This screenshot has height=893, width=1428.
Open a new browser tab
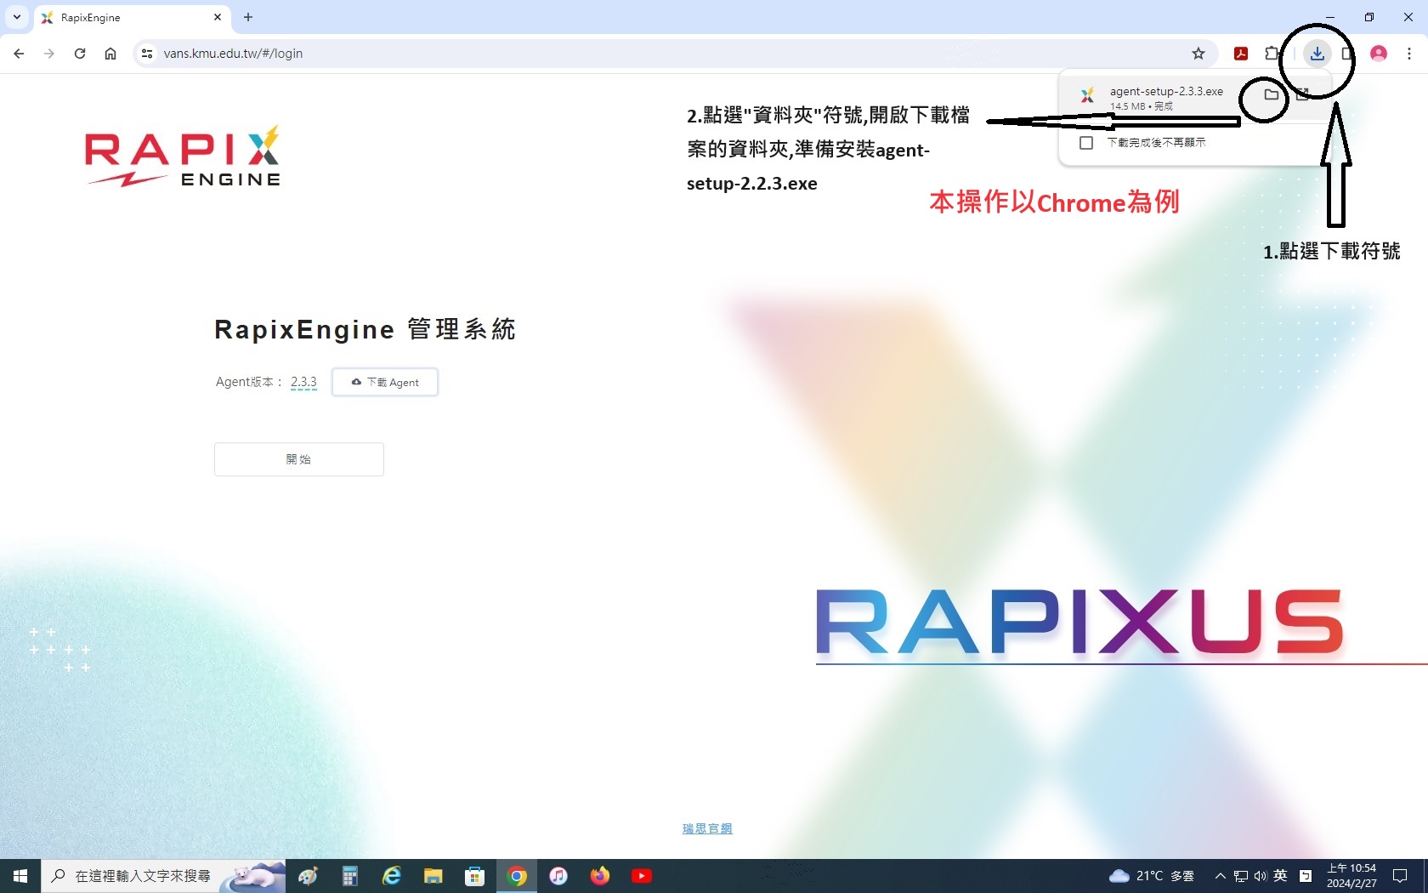click(248, 17)
